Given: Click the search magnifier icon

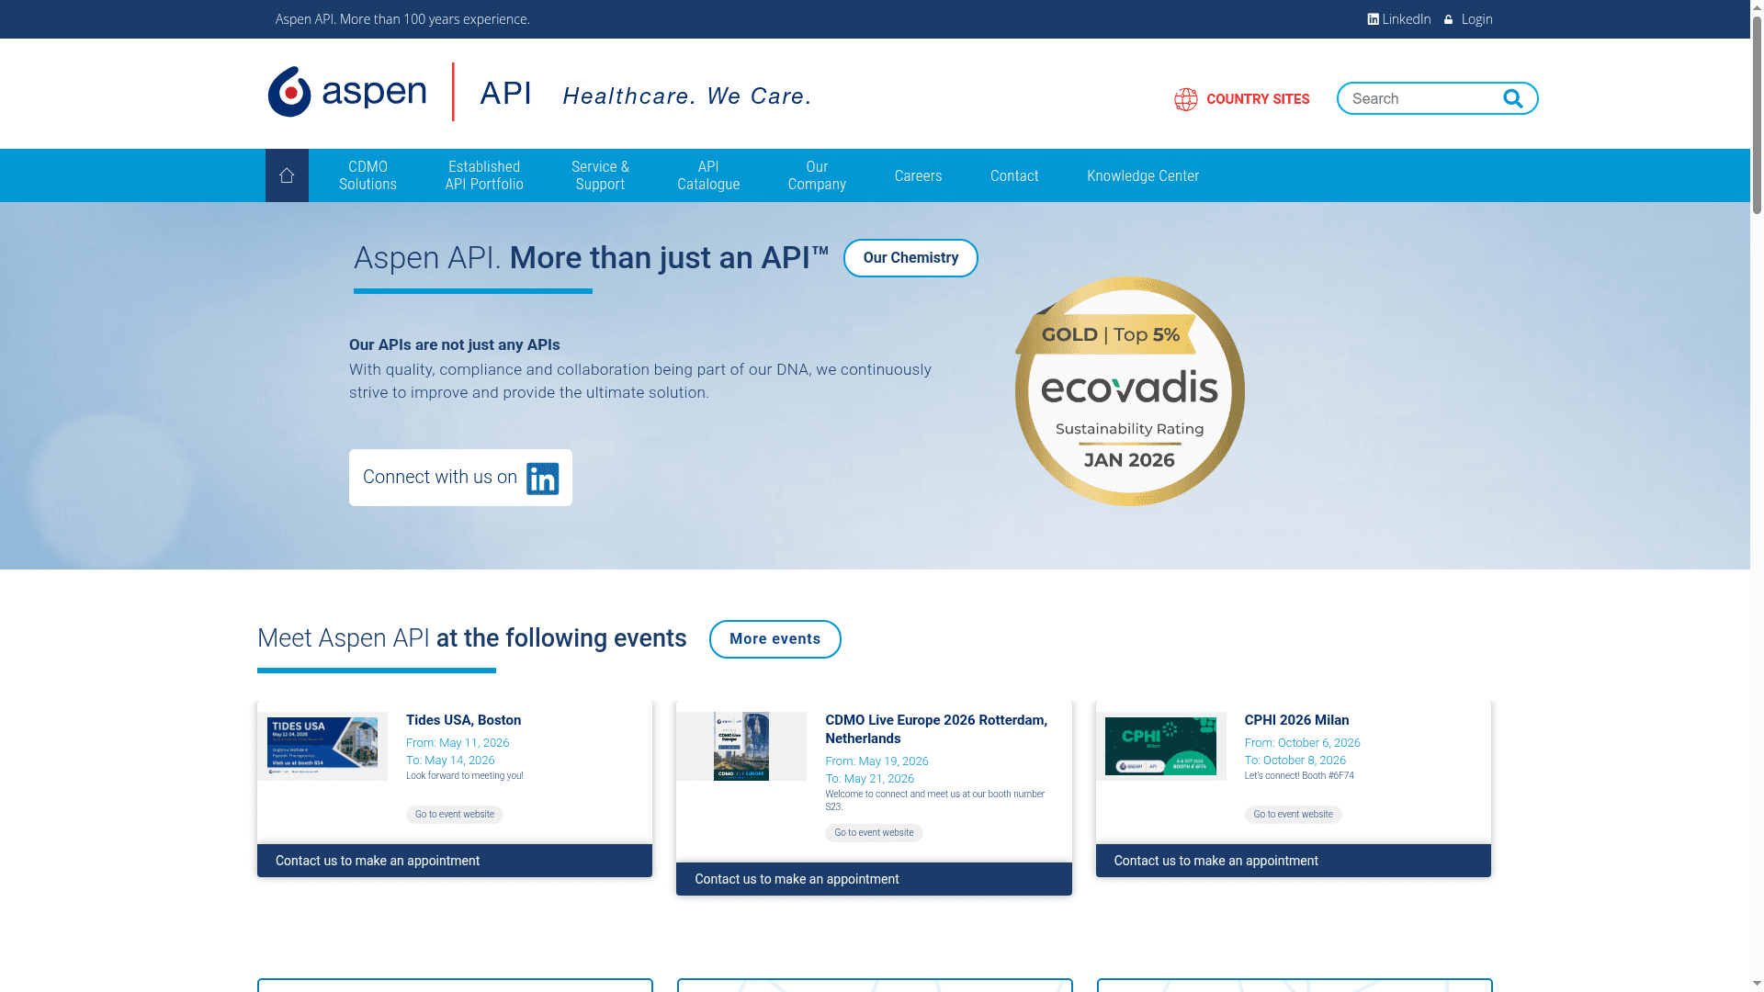Looking at the screenshot, I should pyautogui.click(x=1512, y=98).
